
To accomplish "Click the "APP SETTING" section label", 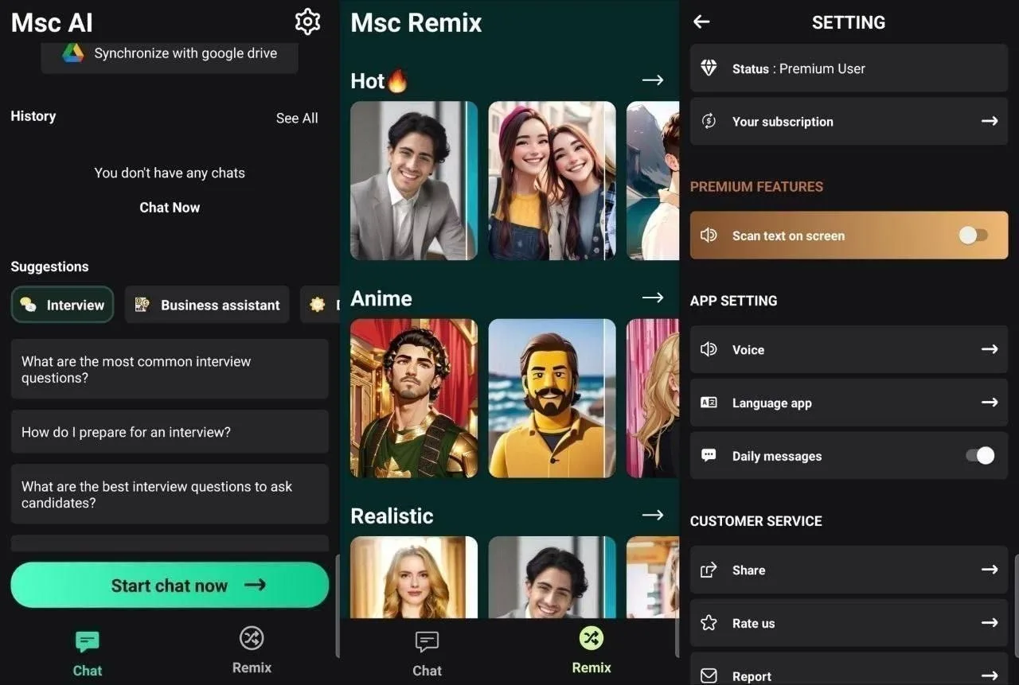I will tap(733, 301).
